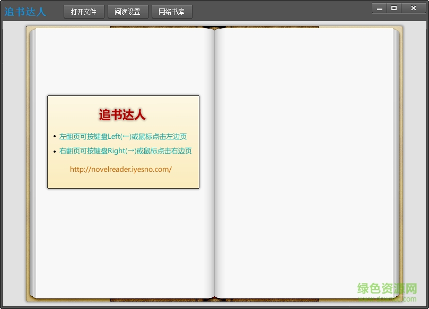Open the 阅读设置 reading settings
The image size is (429, 309).
127,11
